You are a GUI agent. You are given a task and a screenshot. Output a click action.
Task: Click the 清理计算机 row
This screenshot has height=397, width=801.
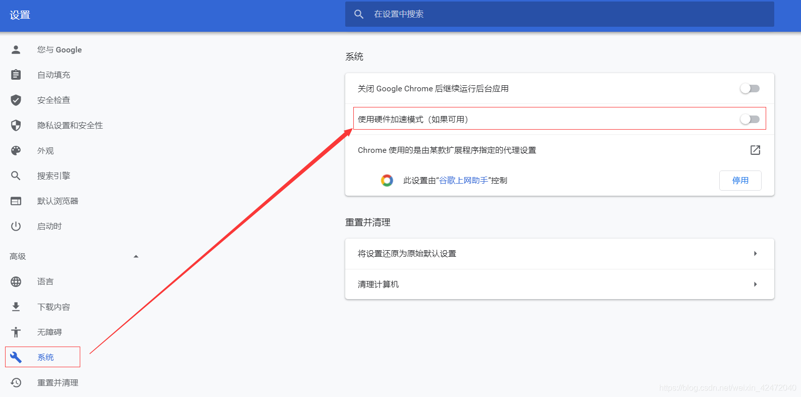pyautogui.click(x=559, y=285)
